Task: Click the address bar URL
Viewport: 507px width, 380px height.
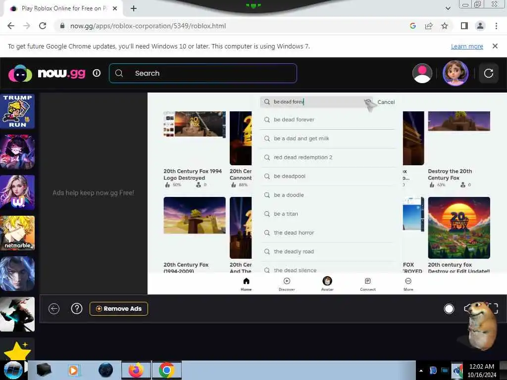Action: pos(148,26)
